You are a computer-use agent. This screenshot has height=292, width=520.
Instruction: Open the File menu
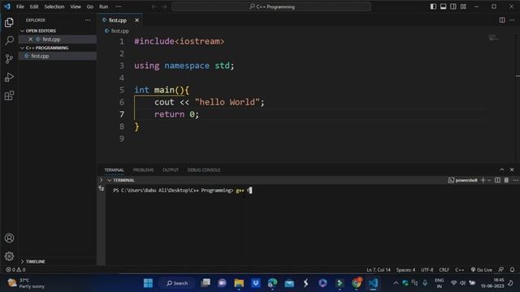click(x=19, y=6)
